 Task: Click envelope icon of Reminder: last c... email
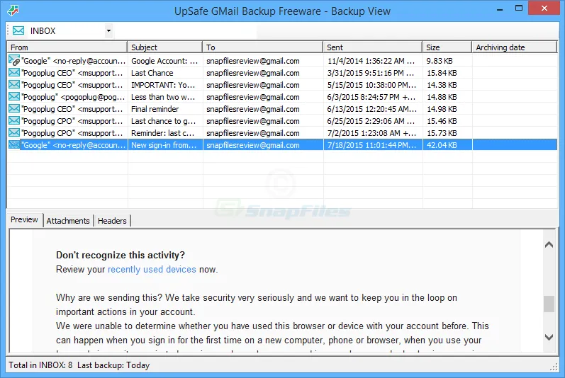tap(14, 132)
